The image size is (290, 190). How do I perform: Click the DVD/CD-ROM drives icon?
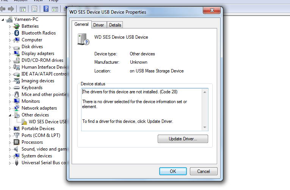[17, 60]
